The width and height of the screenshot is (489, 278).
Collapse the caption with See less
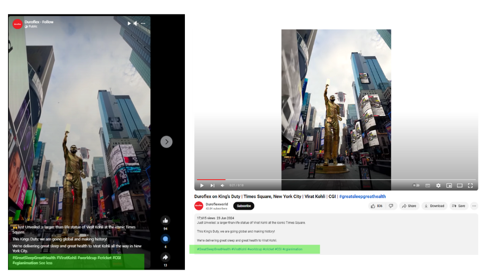pos(46,262)
